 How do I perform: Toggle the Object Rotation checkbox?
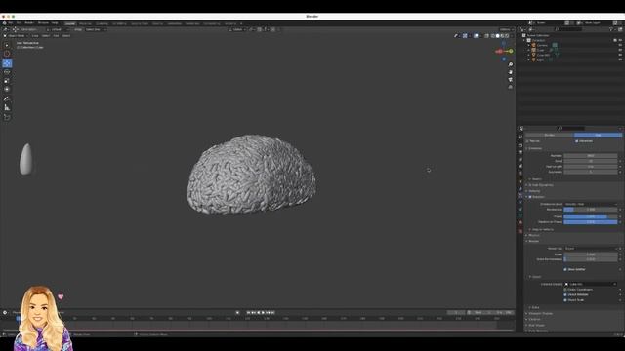pyautogui.click(x=565, y=294)
